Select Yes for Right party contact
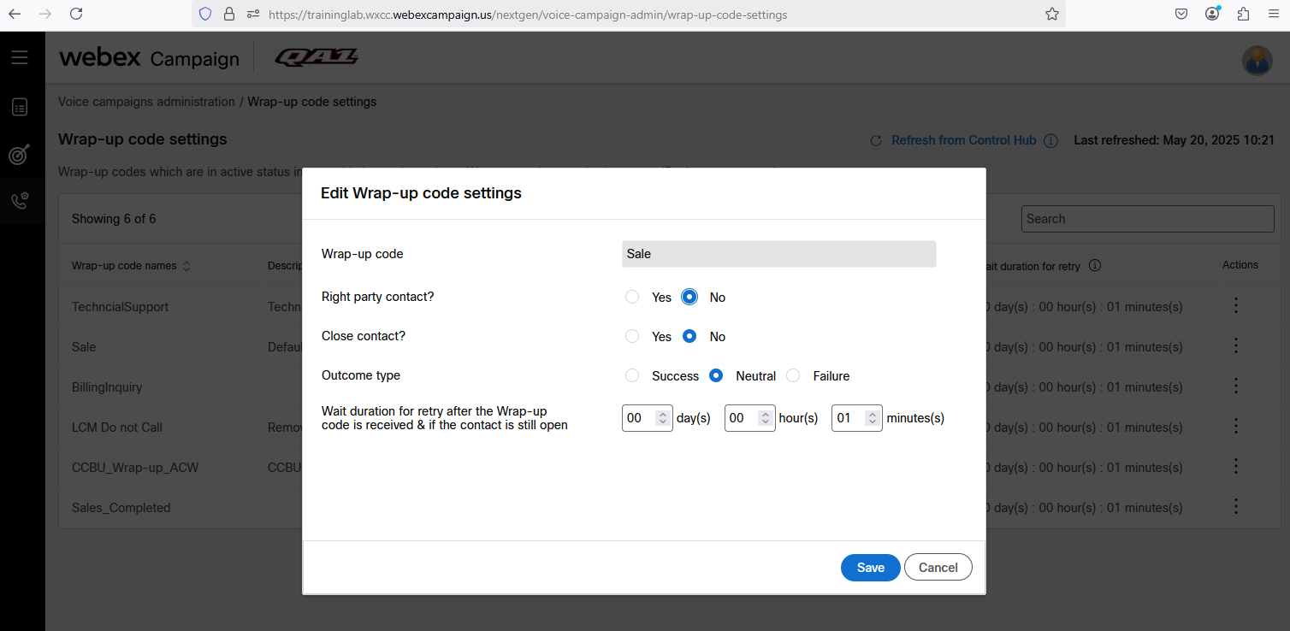1290x631 pixels. click(632, 298)
